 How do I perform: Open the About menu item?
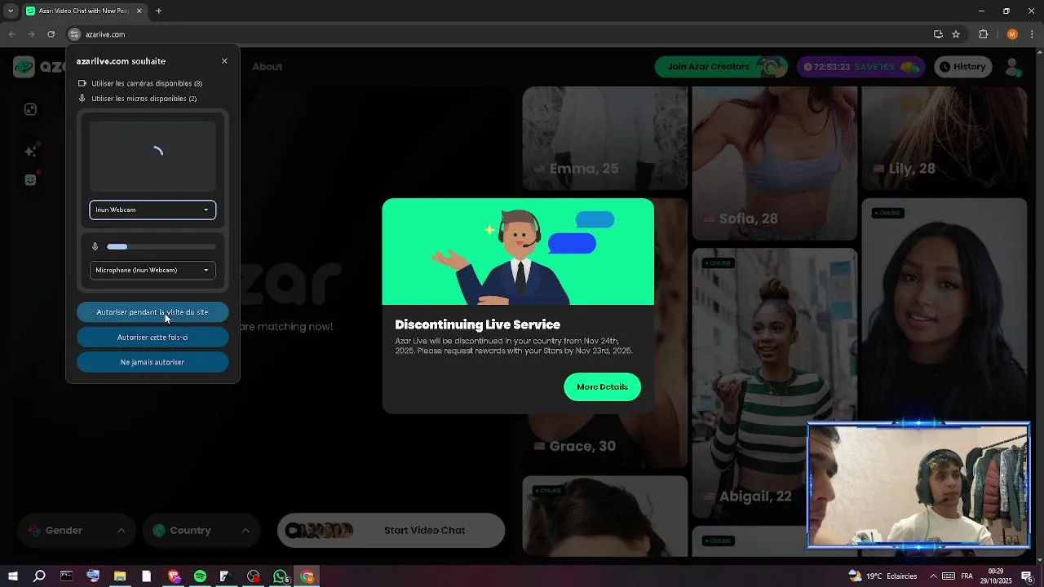pyautogui.click(x=267, y=67)
